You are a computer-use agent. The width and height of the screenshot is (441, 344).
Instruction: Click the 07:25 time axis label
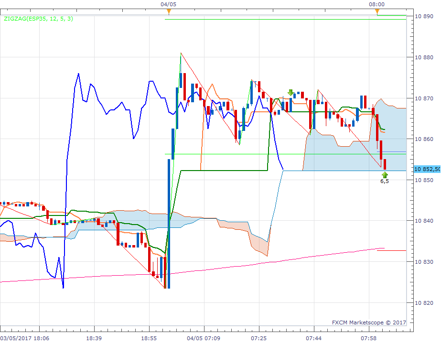pyautogui.click(x=259, y=338)
